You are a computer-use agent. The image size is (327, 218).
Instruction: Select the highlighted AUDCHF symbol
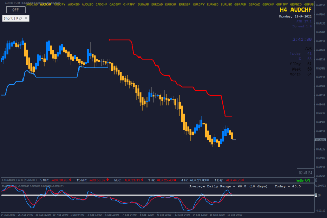coord(46,4)
